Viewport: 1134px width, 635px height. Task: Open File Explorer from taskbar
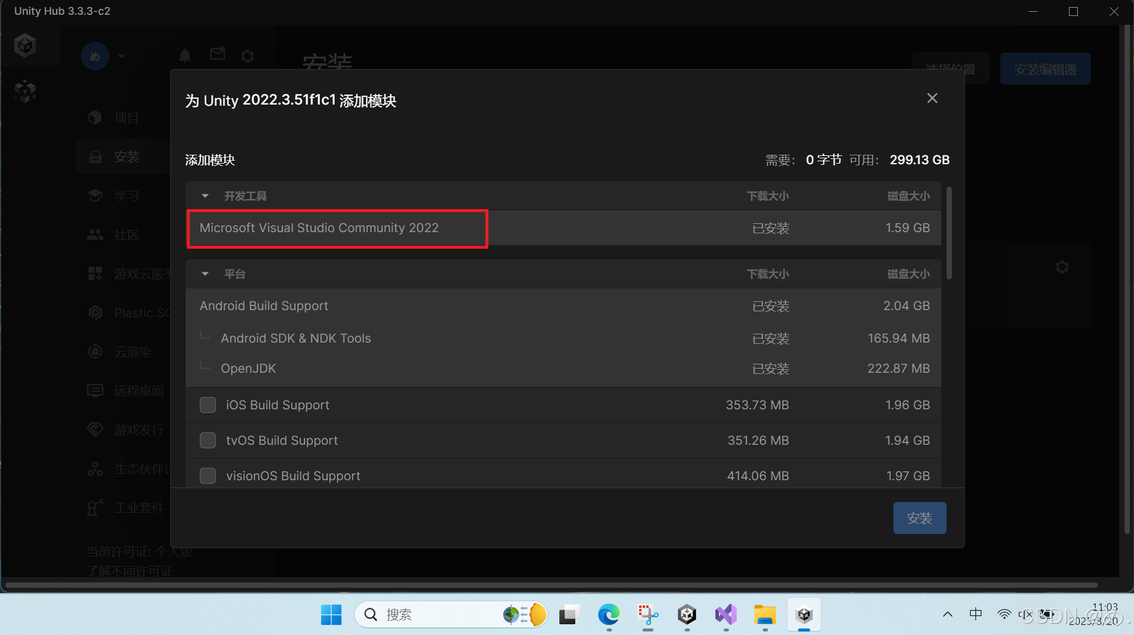point(765,614)
